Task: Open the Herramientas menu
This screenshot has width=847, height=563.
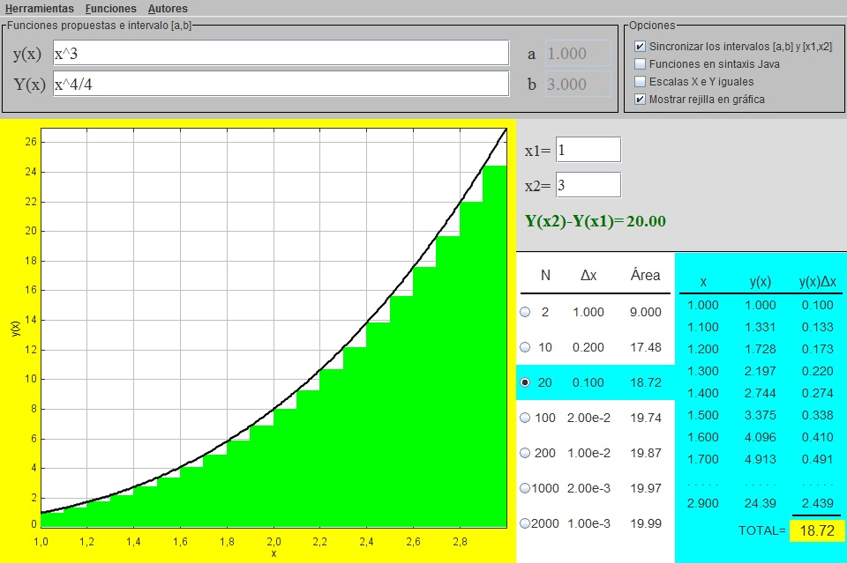Action: click(40, 9)
